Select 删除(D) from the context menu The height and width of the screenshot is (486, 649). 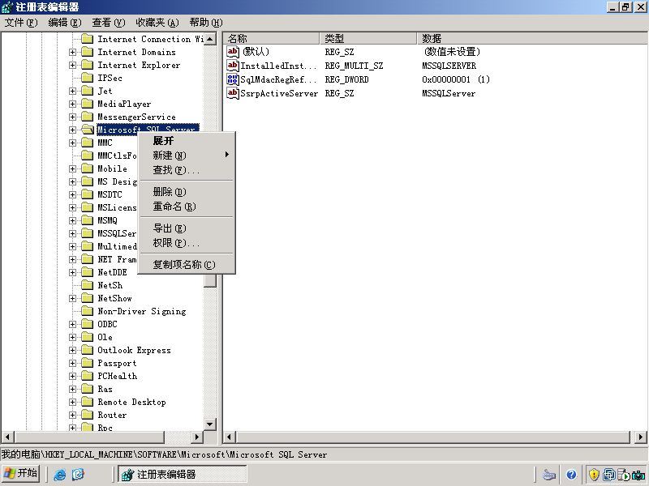point(187,192)
